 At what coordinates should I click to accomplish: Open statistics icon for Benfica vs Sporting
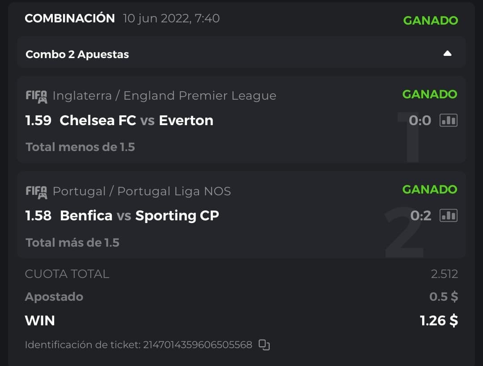(449, 215)
